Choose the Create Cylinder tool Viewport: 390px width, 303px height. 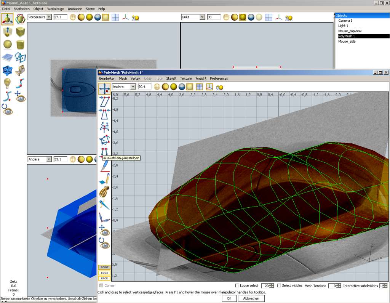click(x=21, y=45)
